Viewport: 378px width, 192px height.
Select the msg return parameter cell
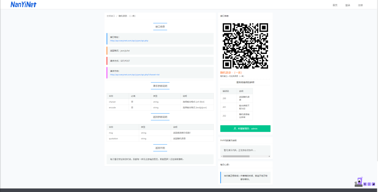coord(123,133)
